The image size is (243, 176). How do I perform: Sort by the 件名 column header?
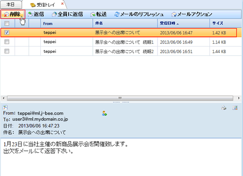coord(125,23)
